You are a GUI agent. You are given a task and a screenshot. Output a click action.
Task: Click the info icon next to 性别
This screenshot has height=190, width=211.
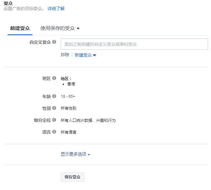point(54,108)
